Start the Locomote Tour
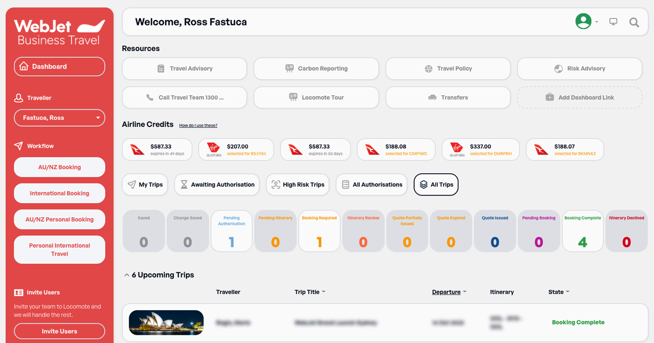This screenshot has width=654, height=343. (x=316, y=97)
